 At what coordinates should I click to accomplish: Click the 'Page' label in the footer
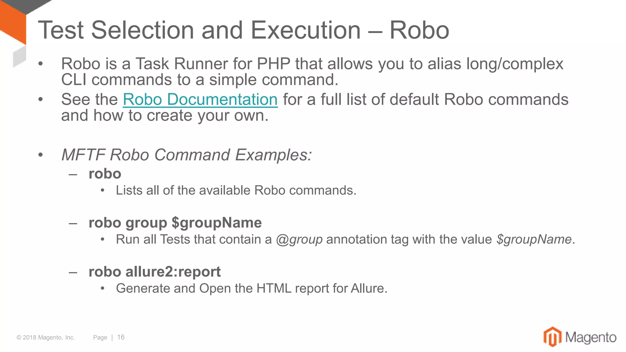coord(100,337)
